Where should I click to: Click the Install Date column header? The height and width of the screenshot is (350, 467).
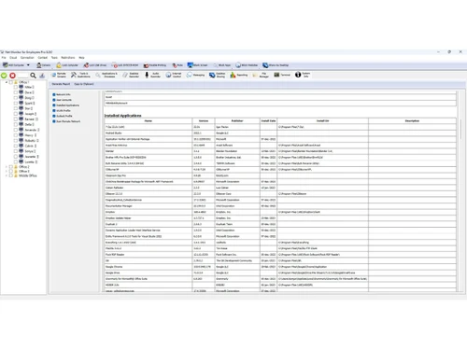pos(268,120)
